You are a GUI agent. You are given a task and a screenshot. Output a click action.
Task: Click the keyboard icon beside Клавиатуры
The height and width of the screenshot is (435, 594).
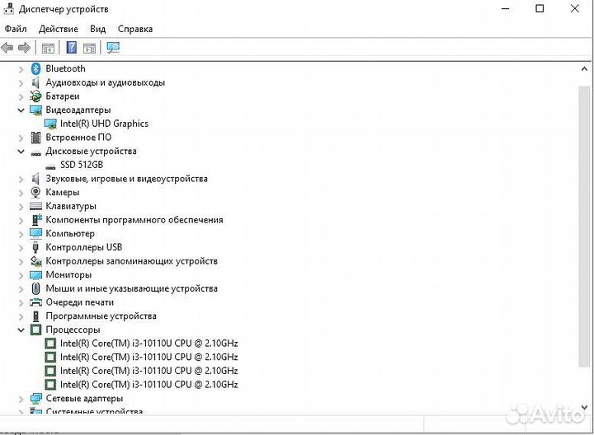35,206
